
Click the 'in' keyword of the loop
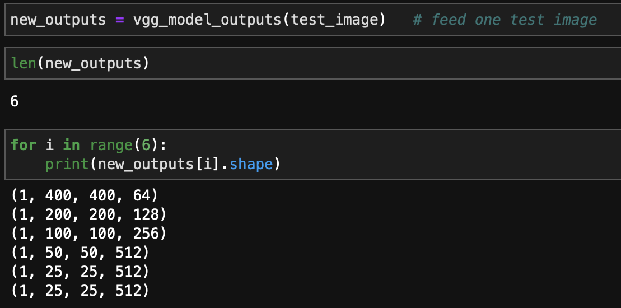pyautogui.click(x=71, y=145)
